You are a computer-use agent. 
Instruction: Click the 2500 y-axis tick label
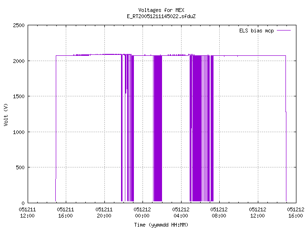coord(19,25)
